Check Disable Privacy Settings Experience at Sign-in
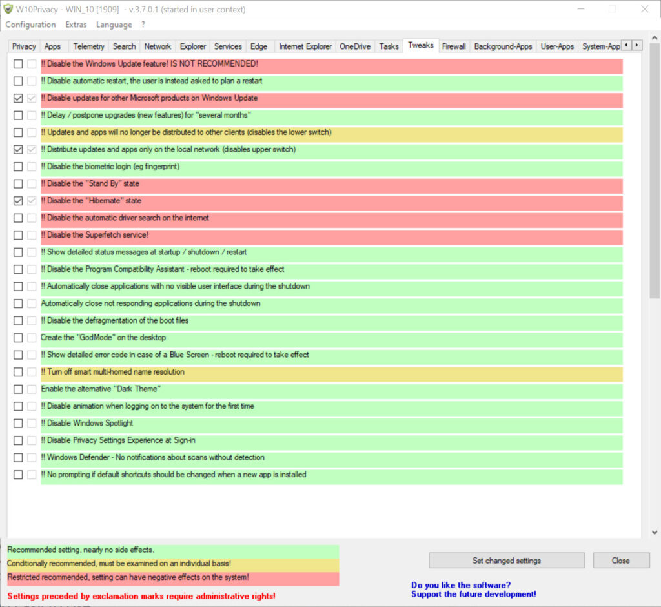Screen dimensions: 661x607 pos(18,440)
